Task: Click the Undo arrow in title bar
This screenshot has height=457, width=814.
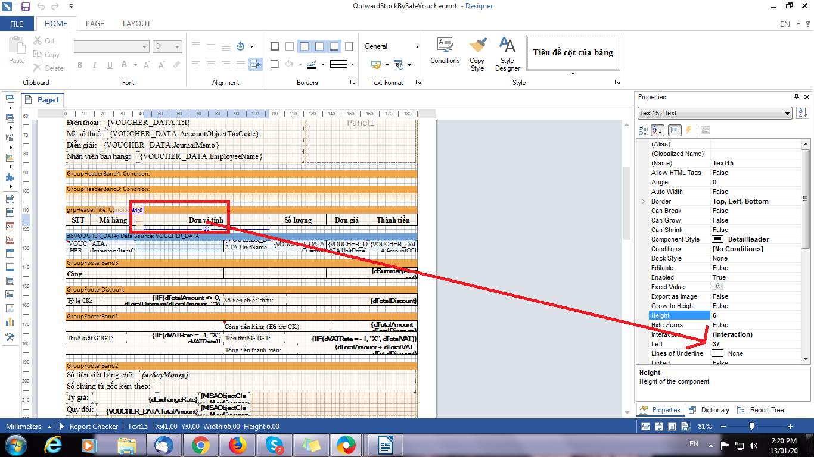Action: [x=41, y=7]
